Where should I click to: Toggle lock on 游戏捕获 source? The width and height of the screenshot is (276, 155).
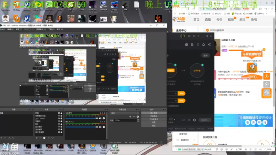point(61,130)
